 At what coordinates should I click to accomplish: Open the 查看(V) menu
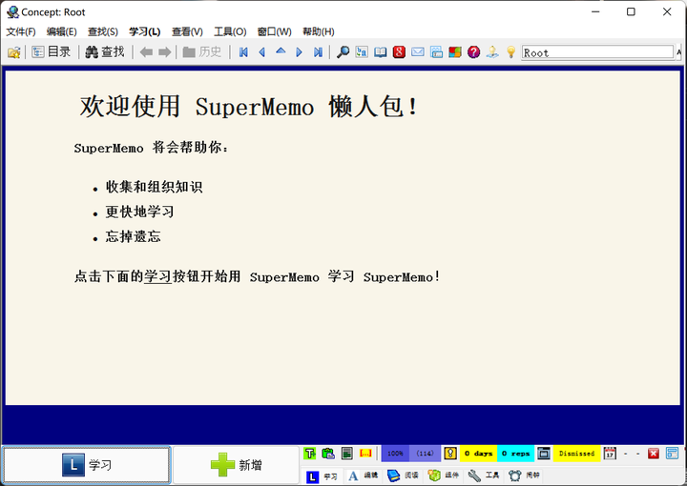(187, 31)
